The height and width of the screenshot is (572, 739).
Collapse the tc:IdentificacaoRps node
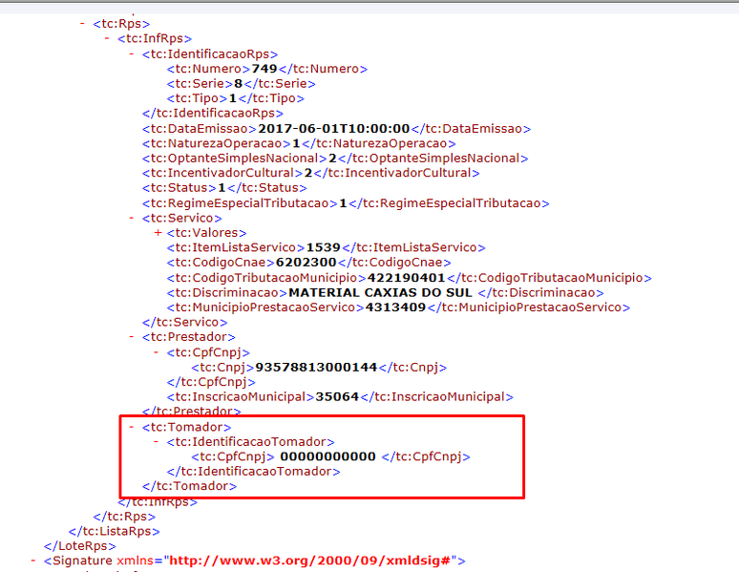point(132,53)
